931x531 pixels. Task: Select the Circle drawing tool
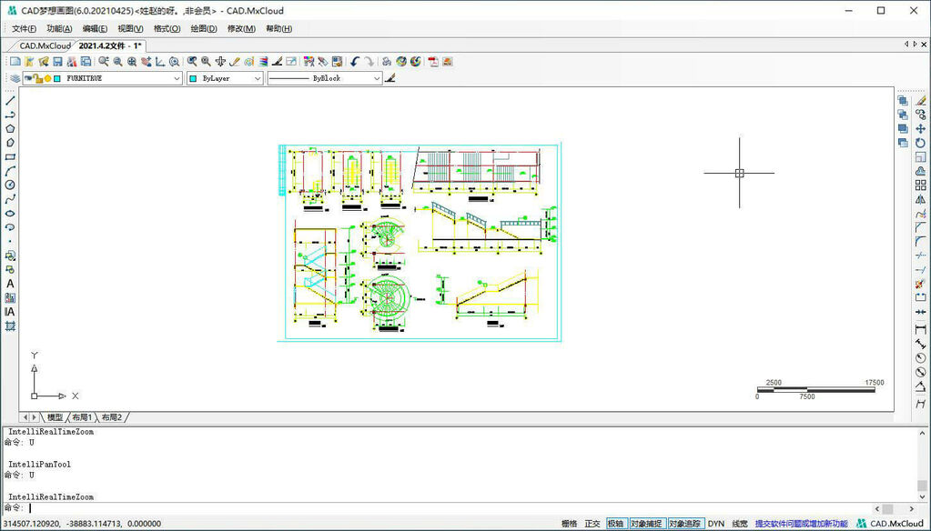[10, 185]
